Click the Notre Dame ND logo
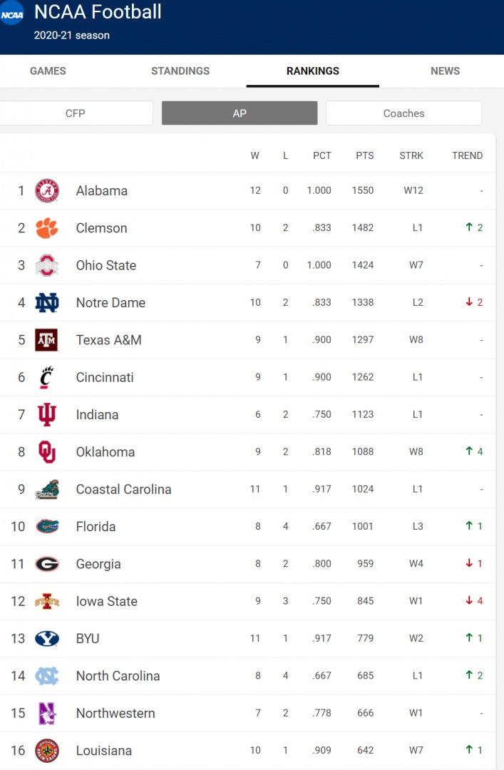This screenshot has height=770, width=504. (x=47, y=303)
